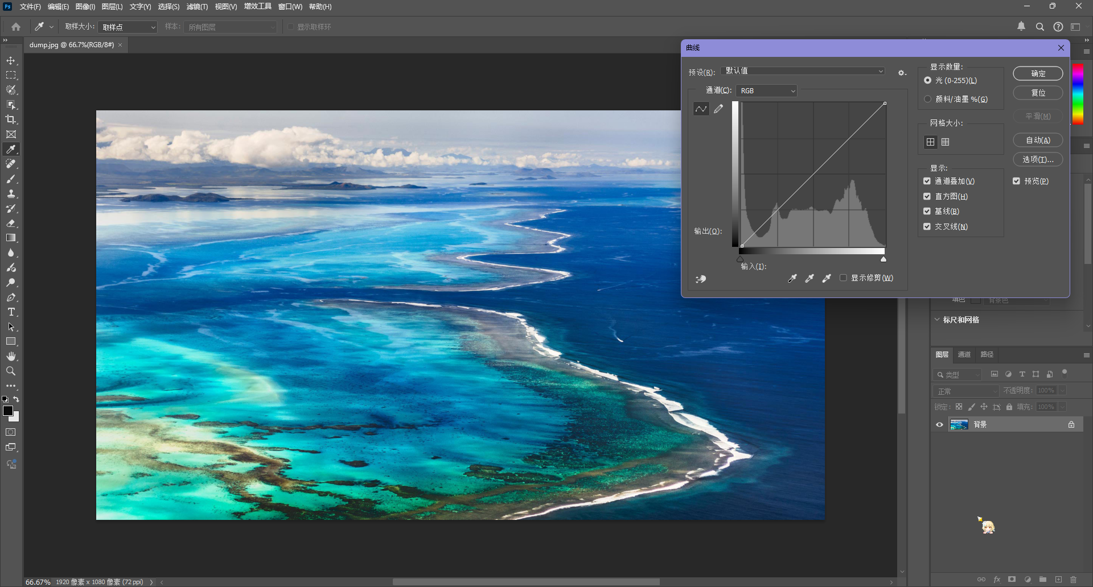This screenshot has width=1093, height=587.
Task: Click the white point input slider triangle
Action: (x=884, y=259)
